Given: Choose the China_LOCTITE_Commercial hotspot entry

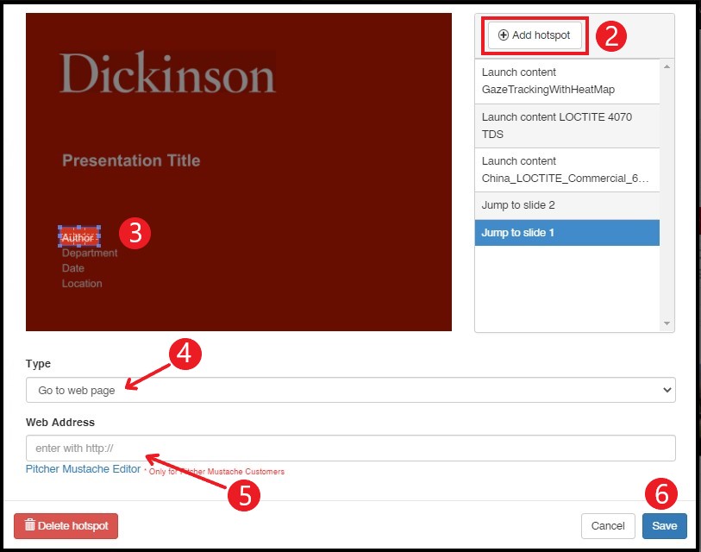Looking at the screenshot, I should pos(566,170).
